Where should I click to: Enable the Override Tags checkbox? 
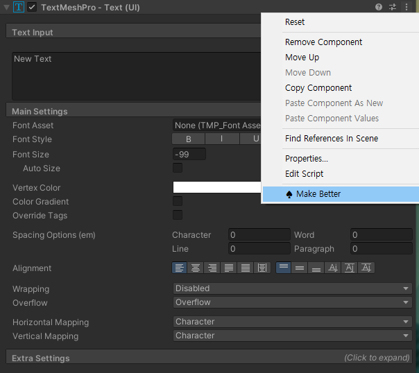coord(178,215)
